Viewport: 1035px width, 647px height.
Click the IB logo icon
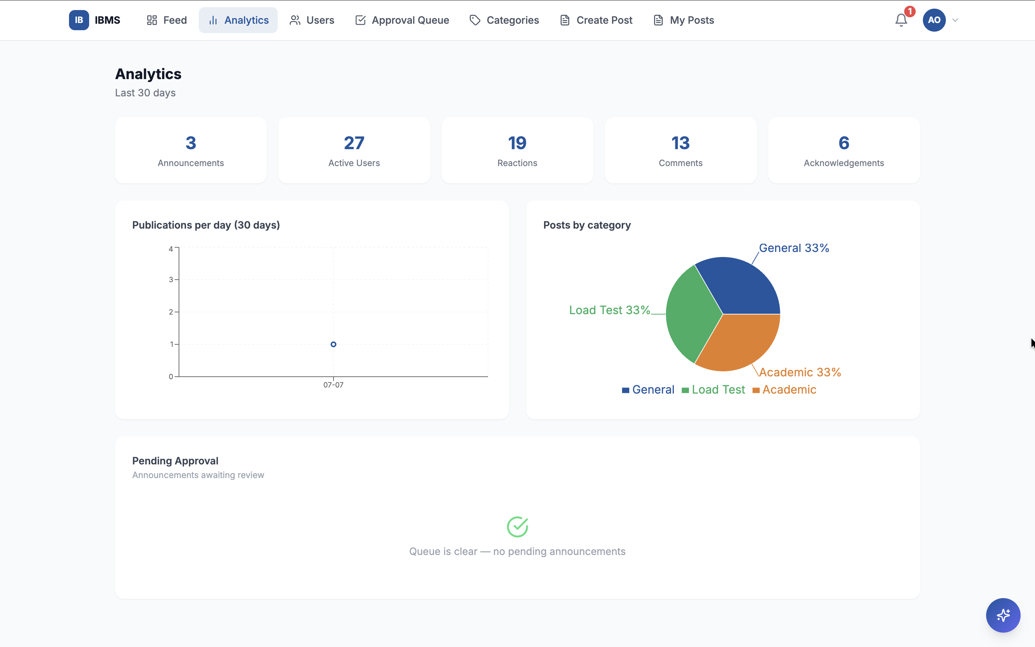coord(79,20)
